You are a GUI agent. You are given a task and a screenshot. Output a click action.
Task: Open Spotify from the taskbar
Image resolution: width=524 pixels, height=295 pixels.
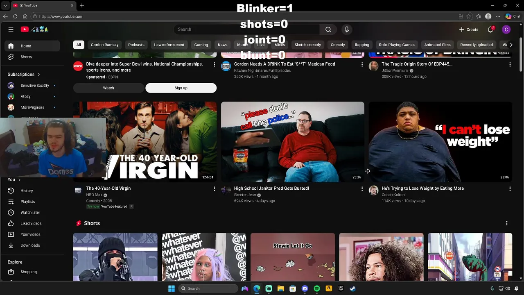click(x=317, y=288)
